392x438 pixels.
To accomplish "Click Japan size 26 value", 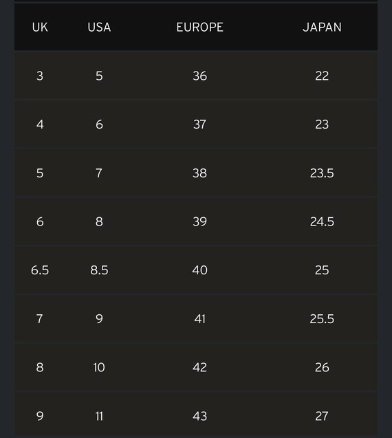I will click(x=322, y=367).
